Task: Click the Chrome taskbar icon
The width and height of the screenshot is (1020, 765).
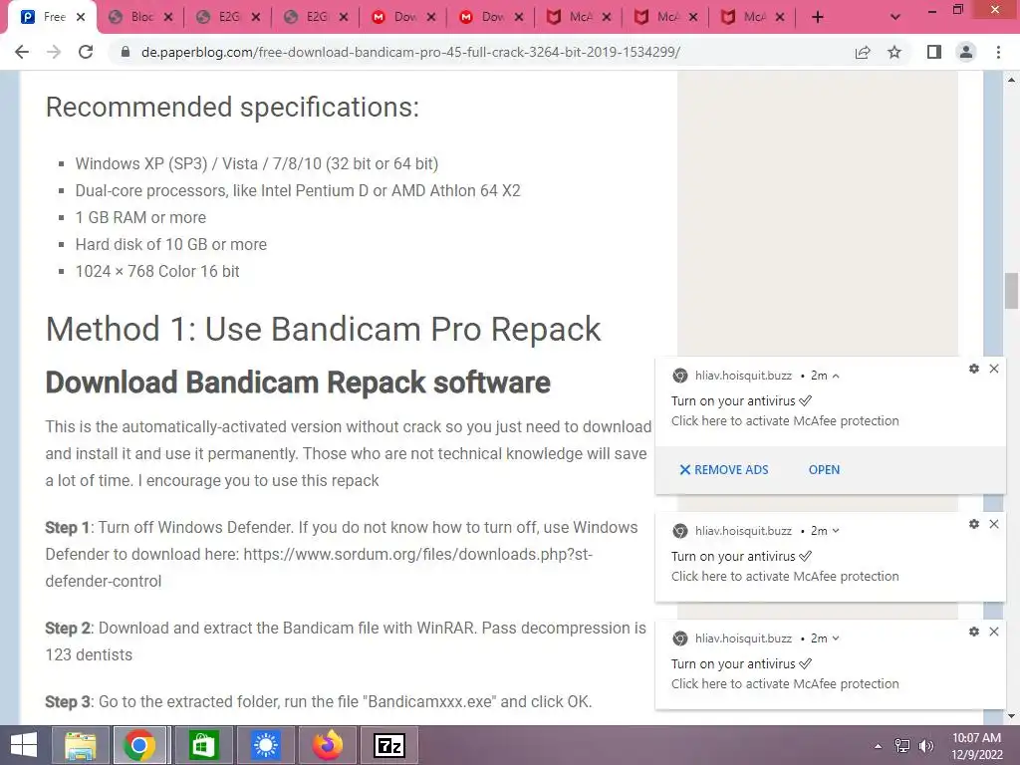Action: (139, 745)
